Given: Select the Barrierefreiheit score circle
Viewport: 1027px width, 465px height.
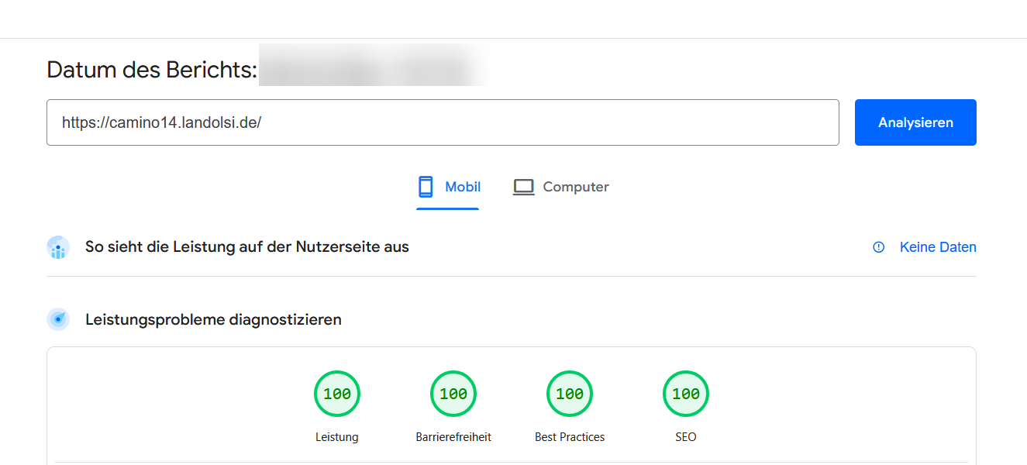Looking at the screenshot, I should click(x=453, y=393).
